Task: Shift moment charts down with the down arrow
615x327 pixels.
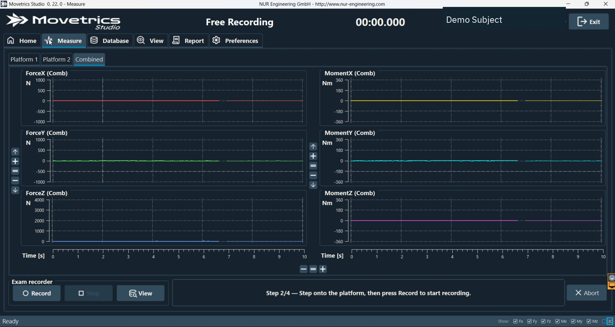Action: (x=313, y=185)
